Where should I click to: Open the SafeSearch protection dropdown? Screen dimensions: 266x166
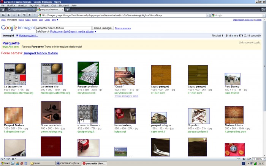coord(73,31)
